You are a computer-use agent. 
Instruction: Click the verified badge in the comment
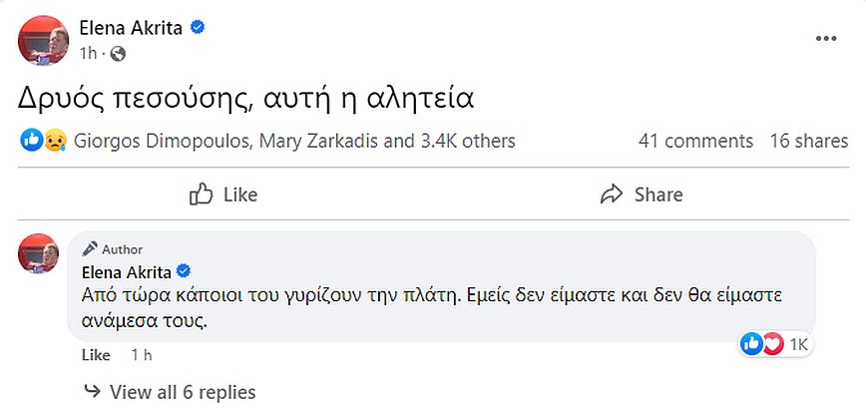point(184,272)
